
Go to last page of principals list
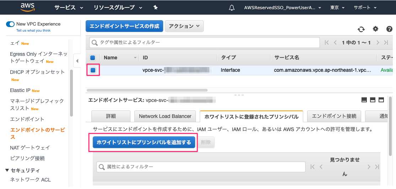[x=377, y=167]
